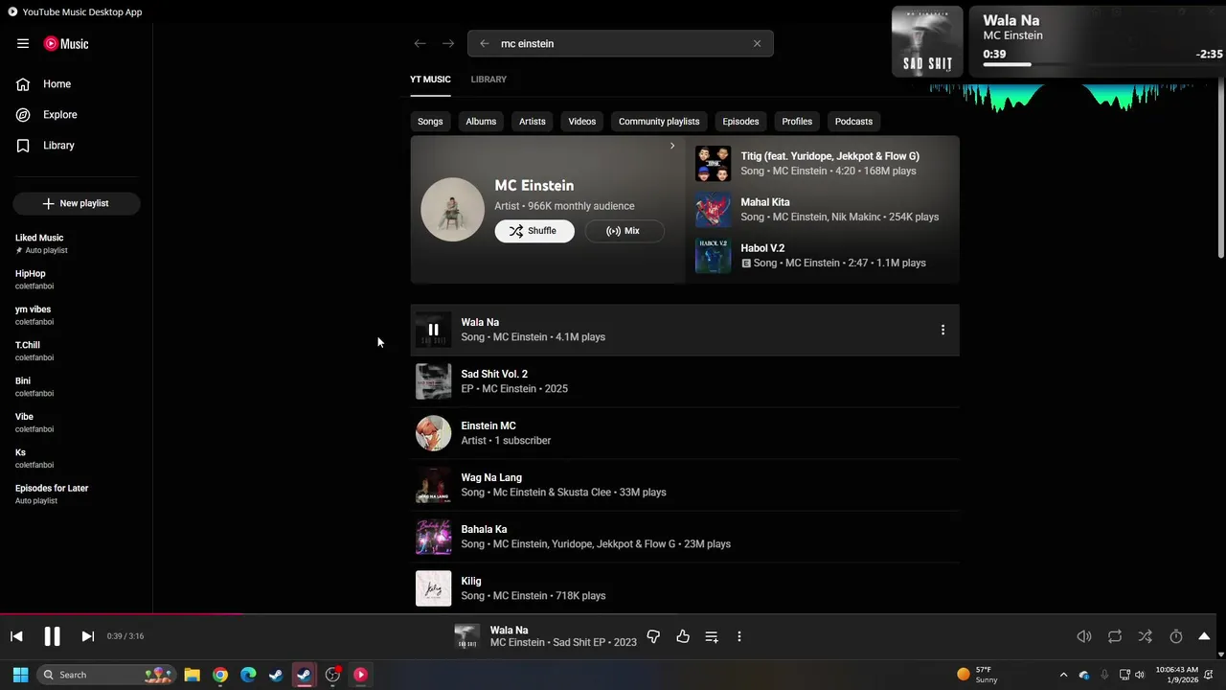Click the volume speaker icon in player
1226x690 pixels.
point(1084,636)
